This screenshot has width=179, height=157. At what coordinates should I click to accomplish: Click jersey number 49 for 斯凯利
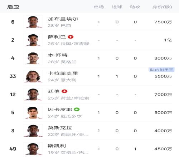click(13, 149)
